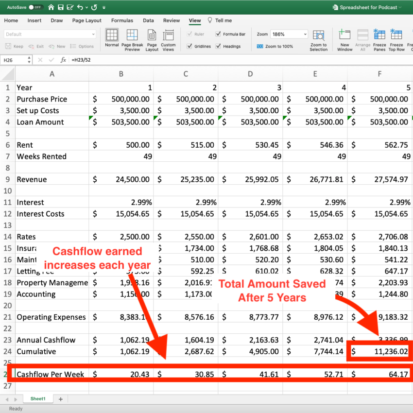Screen dimensions: 413x413
Task: Open the Undo history dropdown arrow
Action: click(86, 7)
